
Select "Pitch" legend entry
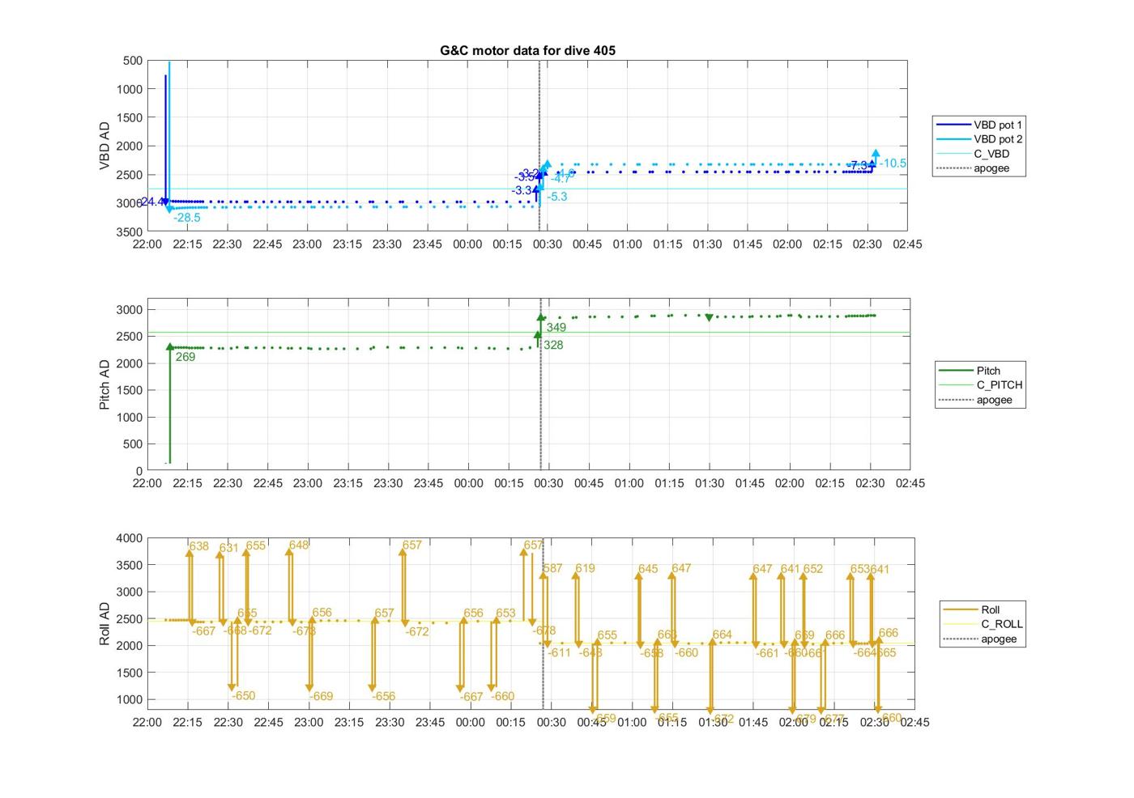[980, 371]
